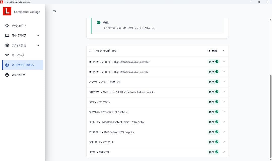The image size is (272, 161).
Task: Click the gear icon for Device Settings
Action: tap(7, 45)
